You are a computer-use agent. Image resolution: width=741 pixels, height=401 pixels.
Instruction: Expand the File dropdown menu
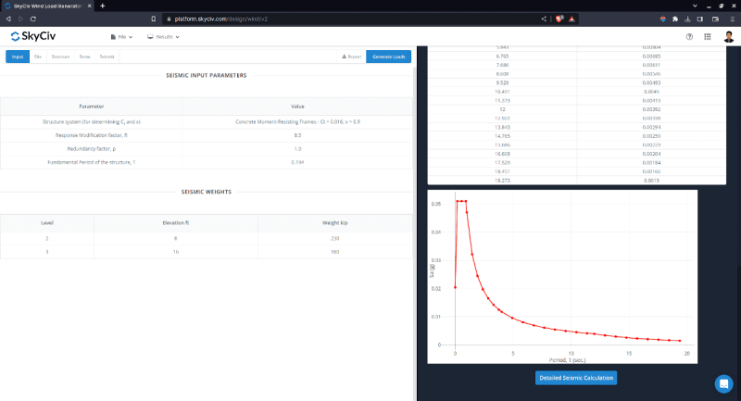coord(121,37)
